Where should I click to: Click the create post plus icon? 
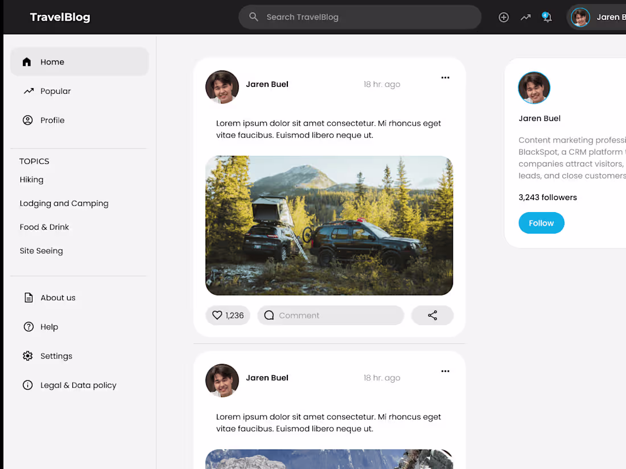tap(504, 17)
